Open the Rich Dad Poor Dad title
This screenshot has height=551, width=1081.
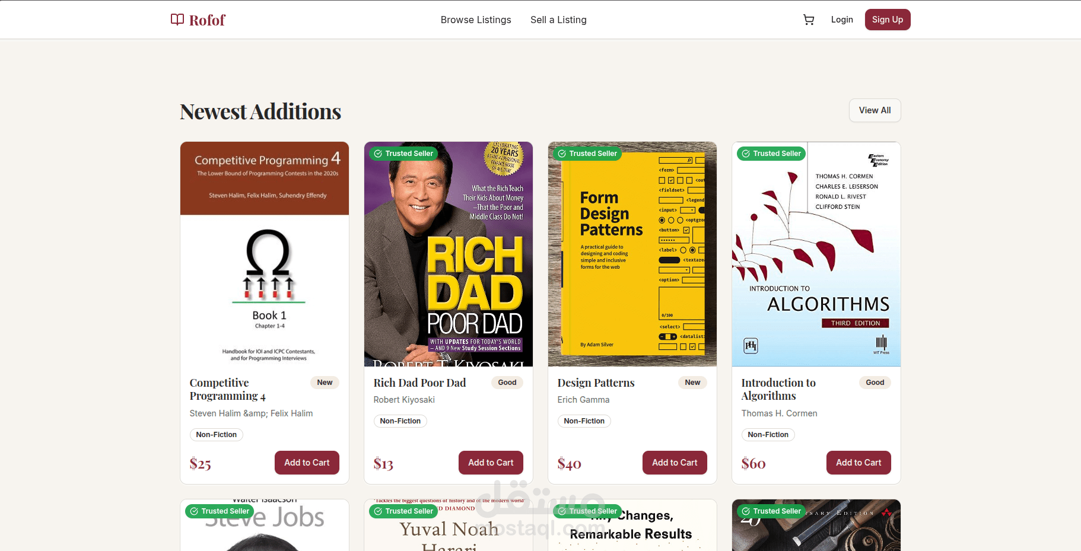coord(419,383)
